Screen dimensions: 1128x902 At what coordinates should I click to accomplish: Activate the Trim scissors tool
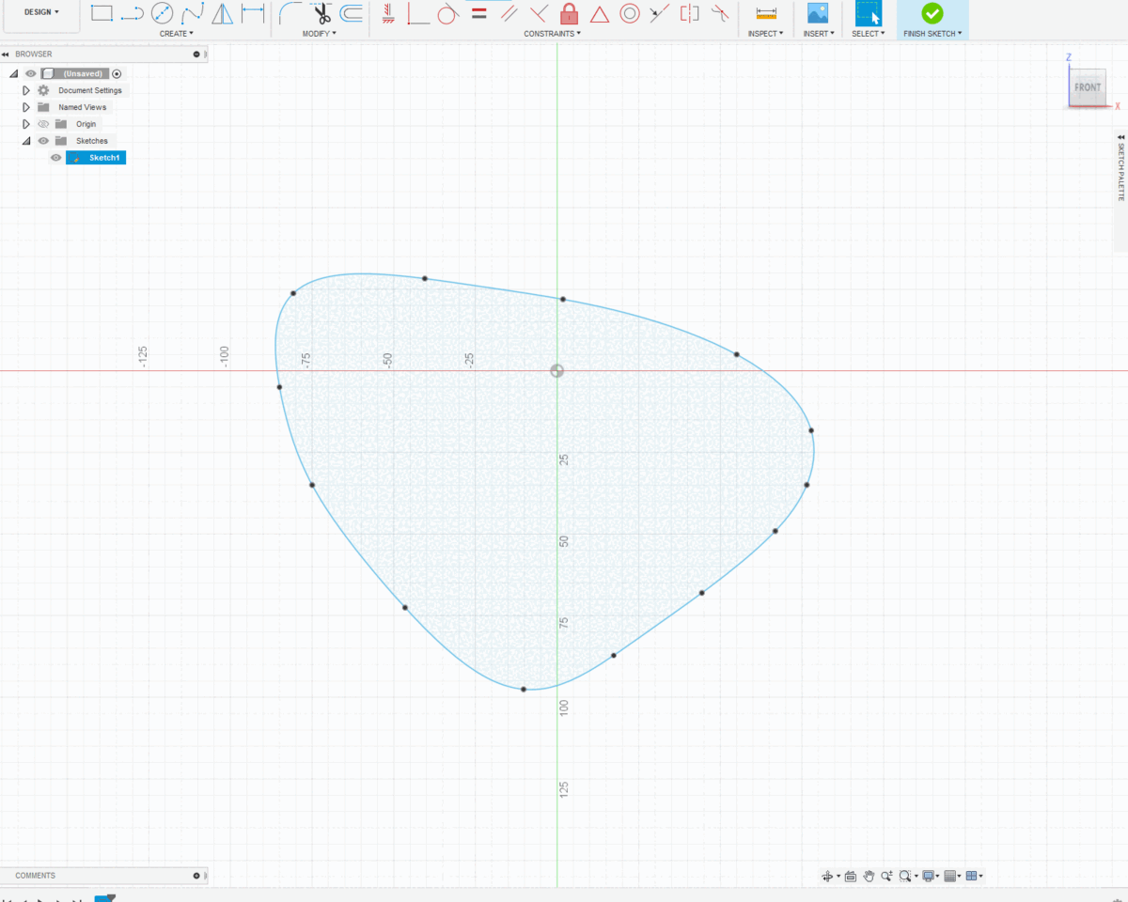(321, 13)
